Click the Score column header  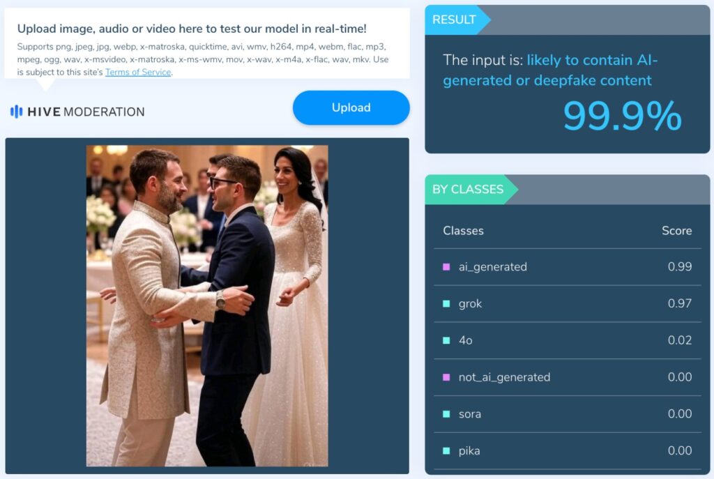tap(676, 231)
